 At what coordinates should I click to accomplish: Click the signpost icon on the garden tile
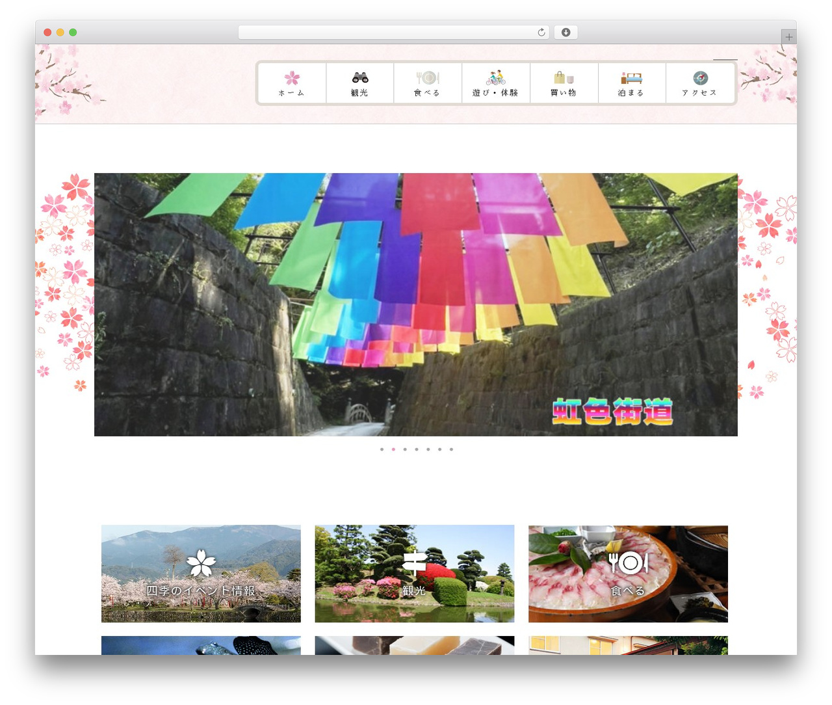414,563
